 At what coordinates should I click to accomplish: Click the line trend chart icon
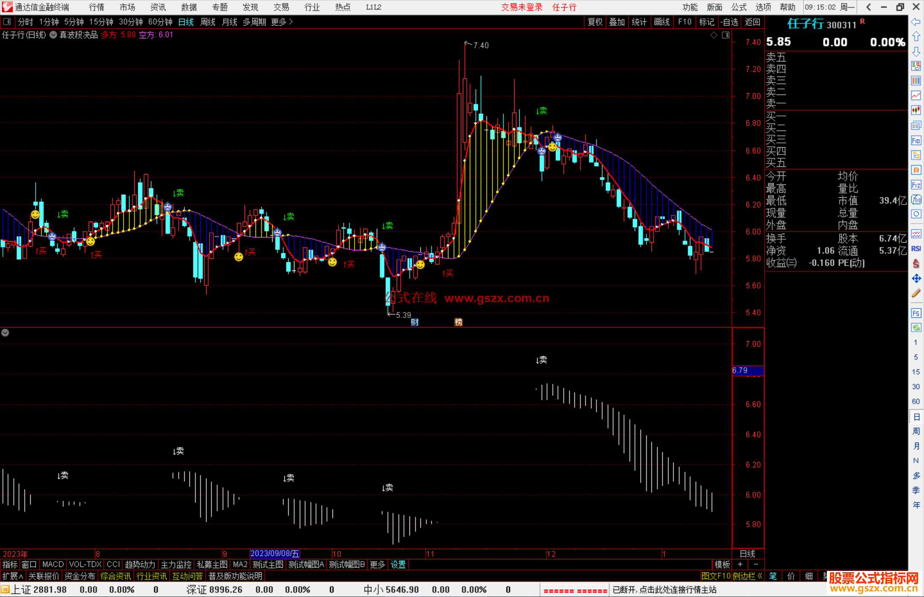[916, 95]
